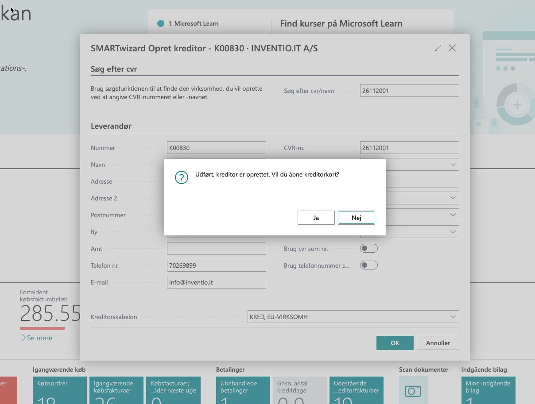Click the Søg efter cvr/navn field
This screenshot has width=535, height=404.
click(409, 91)
